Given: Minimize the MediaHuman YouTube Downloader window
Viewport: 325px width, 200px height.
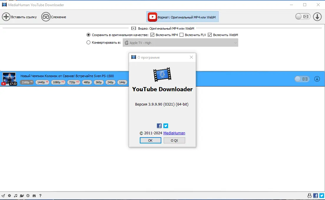Looking at the screenshot, I should (291, 5).
